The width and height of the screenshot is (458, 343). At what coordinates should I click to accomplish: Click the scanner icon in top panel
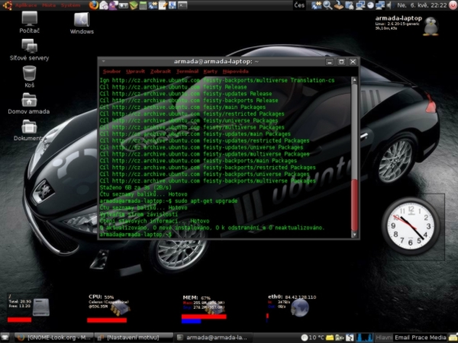[x=338, y=5]
